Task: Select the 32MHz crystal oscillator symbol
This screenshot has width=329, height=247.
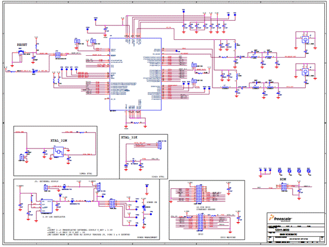Action: tap(59, 152)
